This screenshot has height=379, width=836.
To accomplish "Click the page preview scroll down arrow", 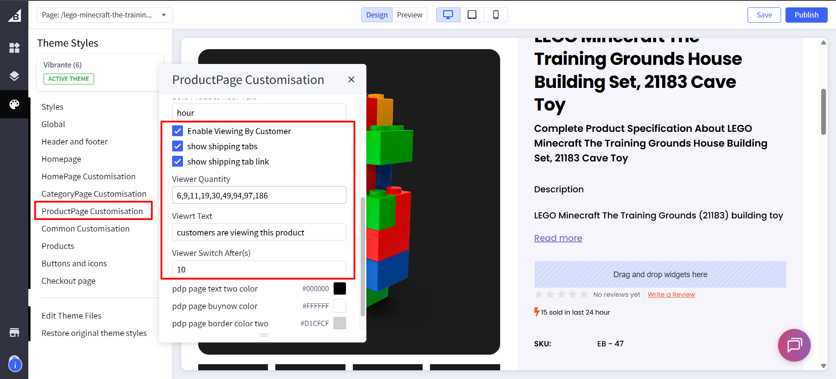I will [823, 366].
